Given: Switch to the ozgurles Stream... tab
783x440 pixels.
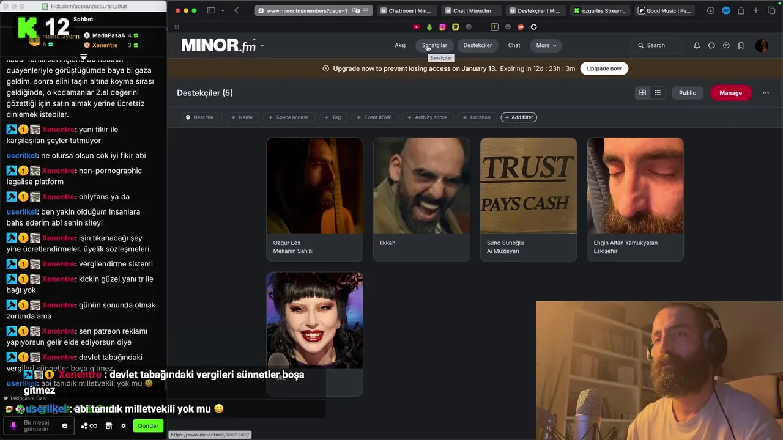Looking at the screenshot, I should tap(600, 10).
